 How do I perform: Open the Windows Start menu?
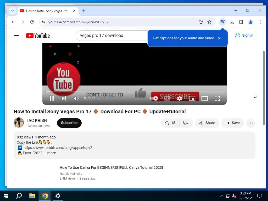[x=6, y=196]
